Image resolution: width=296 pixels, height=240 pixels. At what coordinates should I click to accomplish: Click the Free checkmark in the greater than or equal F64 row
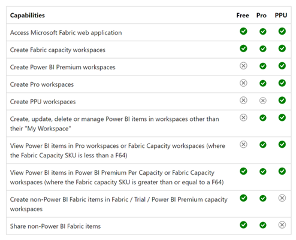pos(243,171)
